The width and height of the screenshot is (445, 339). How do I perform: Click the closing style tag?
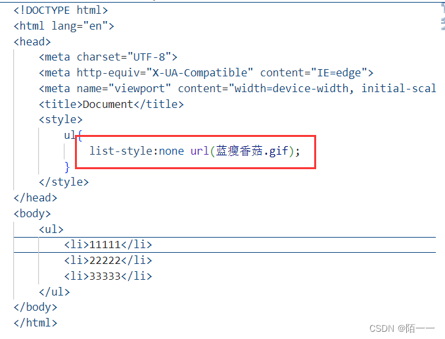coord(64,182)
